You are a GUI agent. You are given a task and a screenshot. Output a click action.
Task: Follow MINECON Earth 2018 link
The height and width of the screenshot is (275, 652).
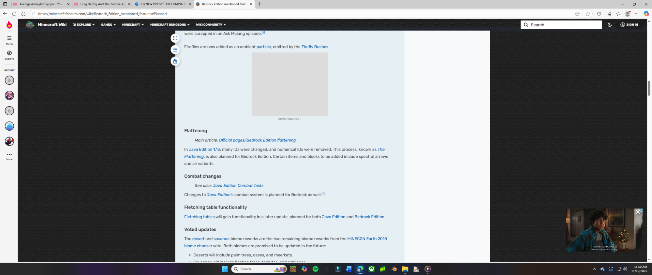(x=367, y=239)
